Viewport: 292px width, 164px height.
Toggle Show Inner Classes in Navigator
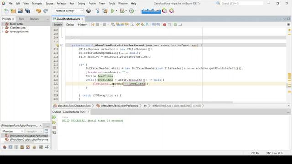[28, 147]
